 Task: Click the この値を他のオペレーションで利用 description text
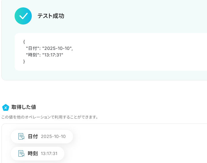50,117
